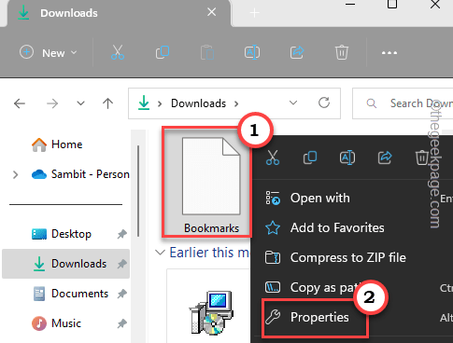Select Sambit - Personal OneDrive
453x343 pixels.
coord(80,174)
